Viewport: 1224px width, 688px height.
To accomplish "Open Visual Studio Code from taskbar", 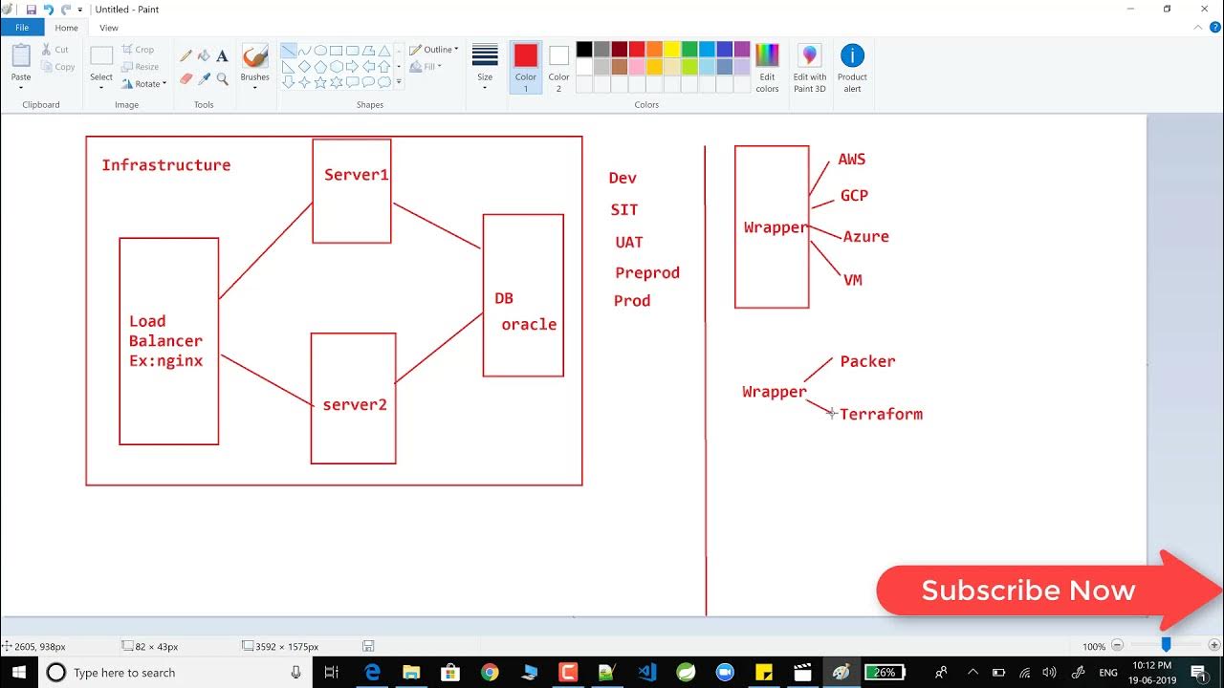I will [x=646, y=673].
